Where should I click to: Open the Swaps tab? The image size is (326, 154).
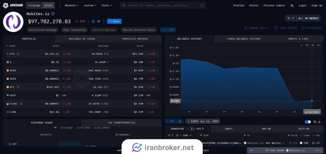(x=229, y=129)
